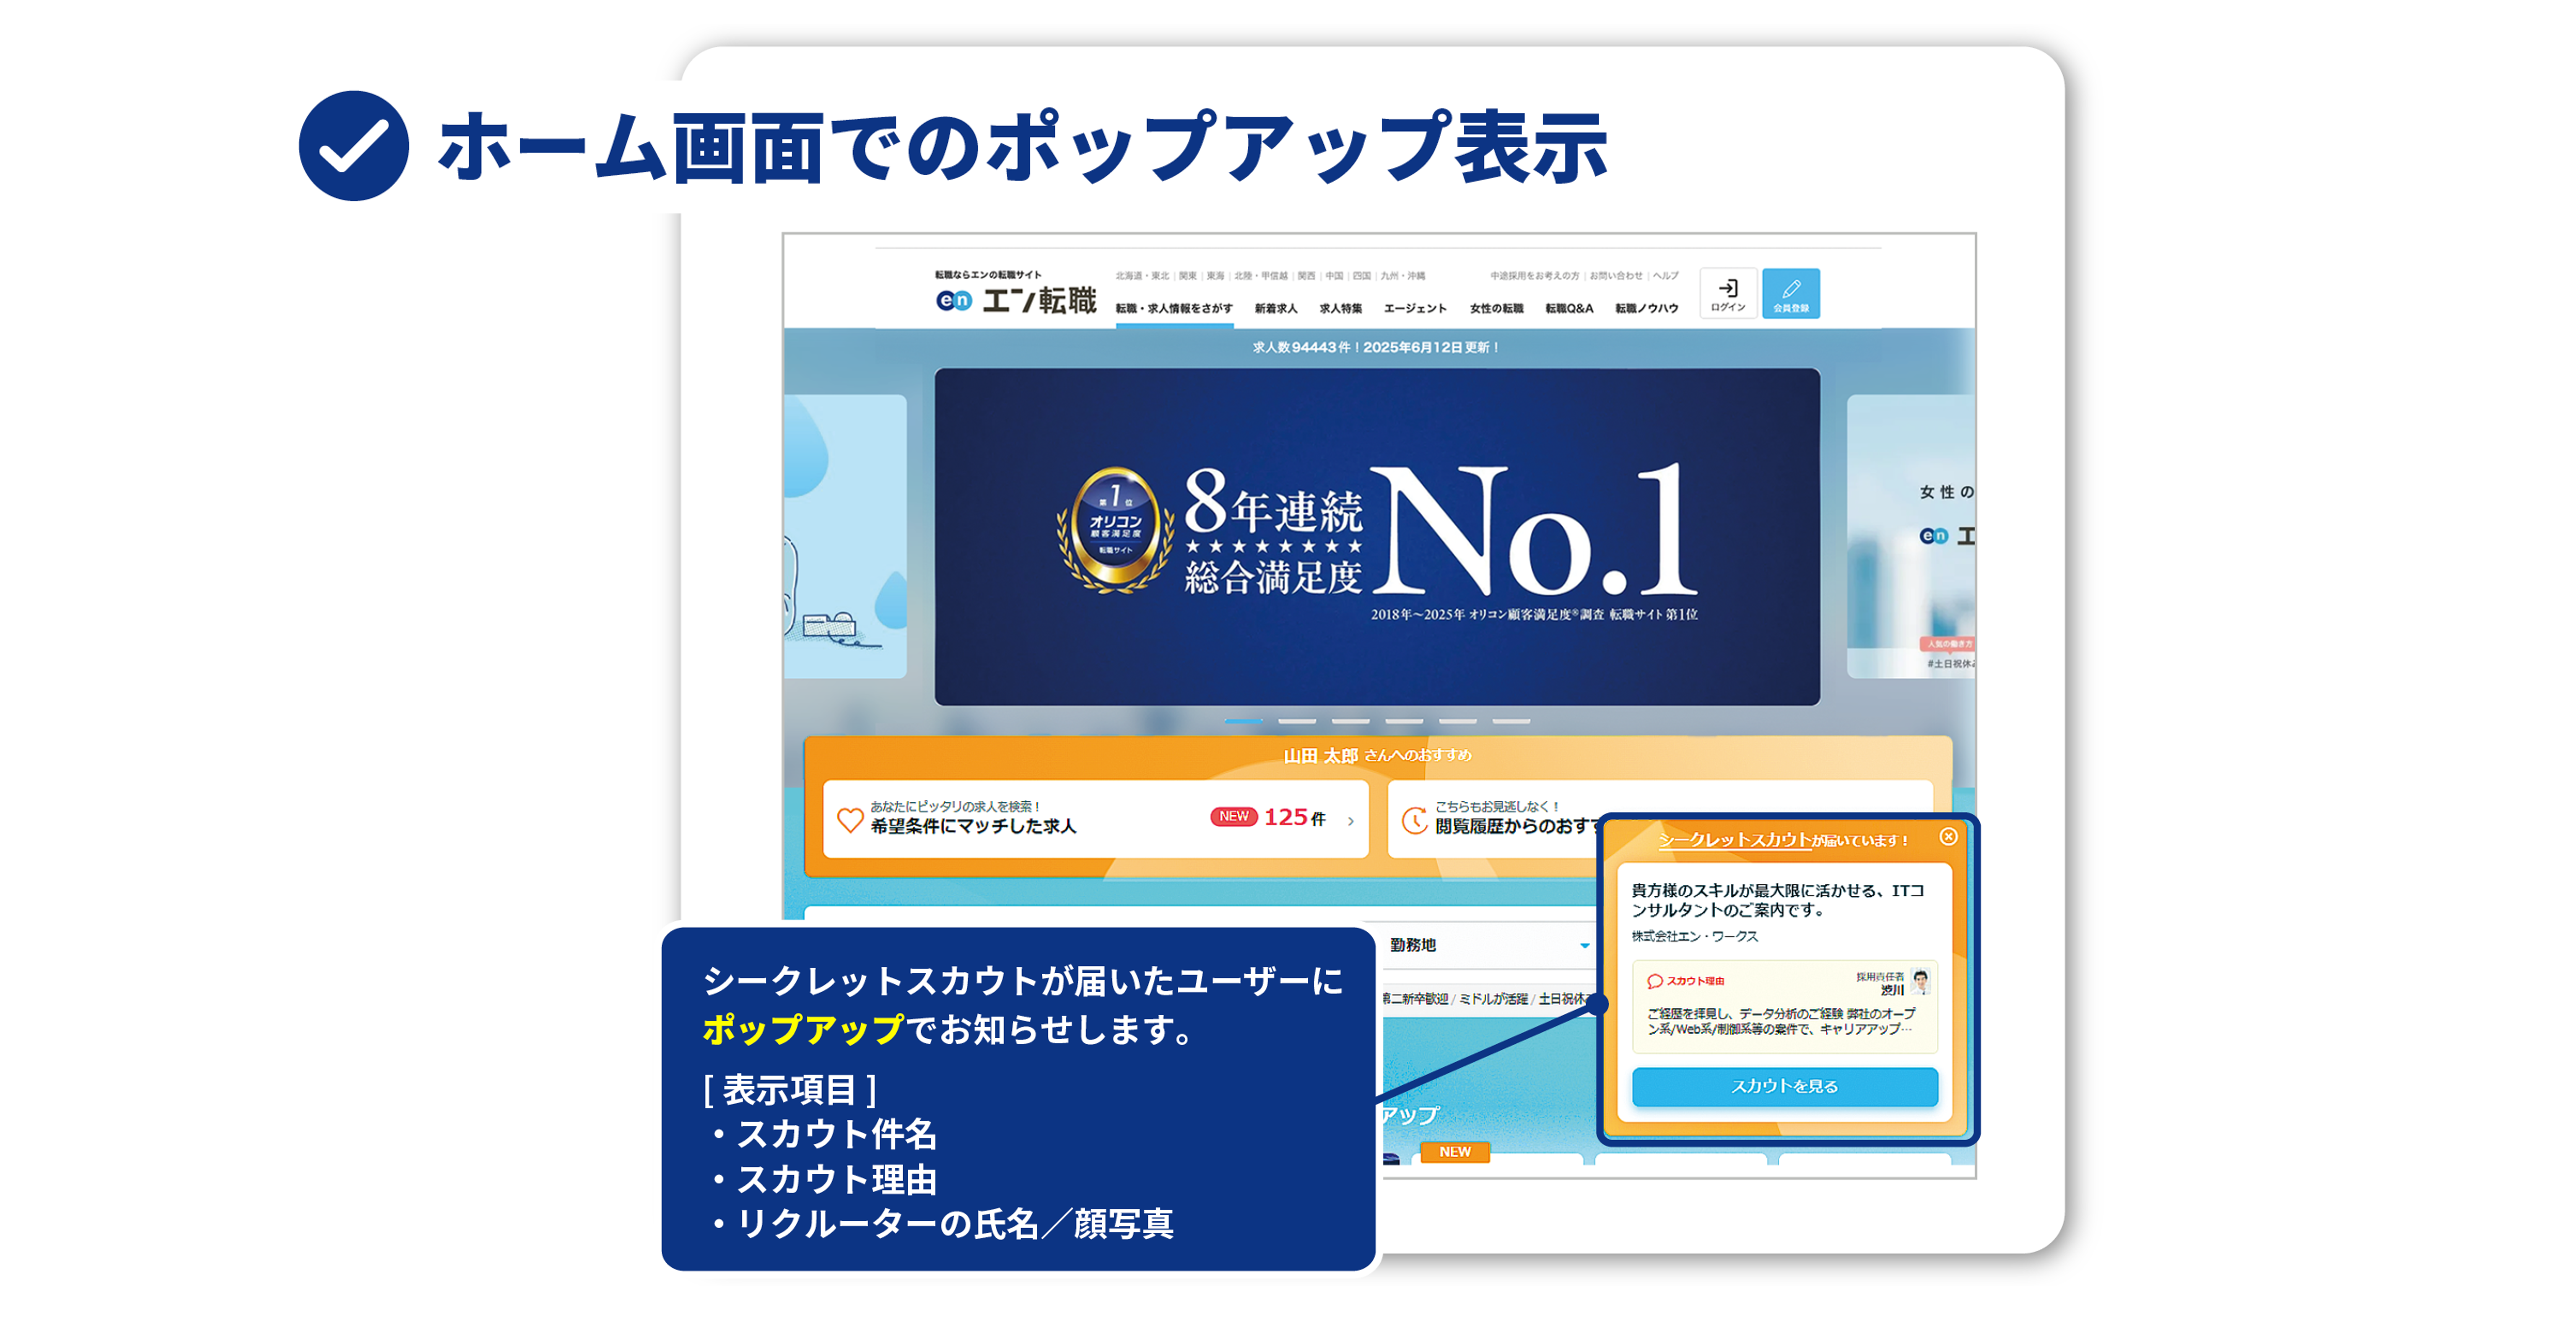Dismiss the シークレットスカウト popup notification
Screen dimensions: 2576x1318
pyautogui.click(x=1948, y=837)
